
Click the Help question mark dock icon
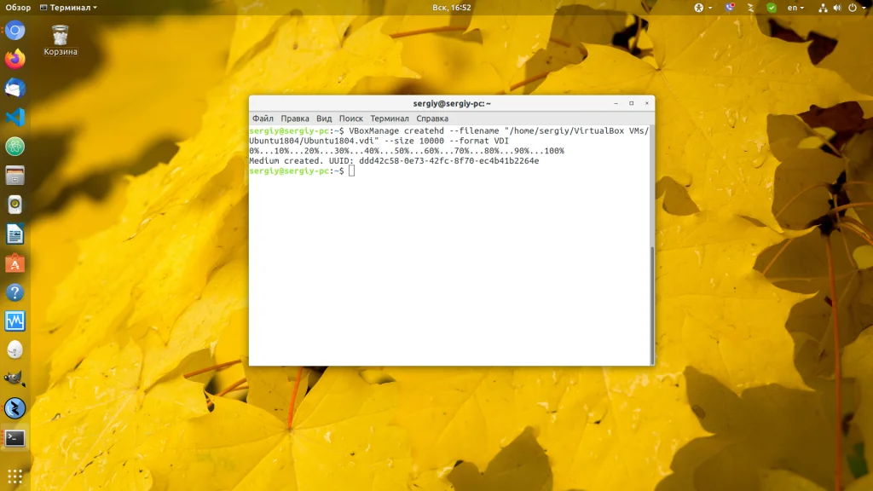click(15, 292)
